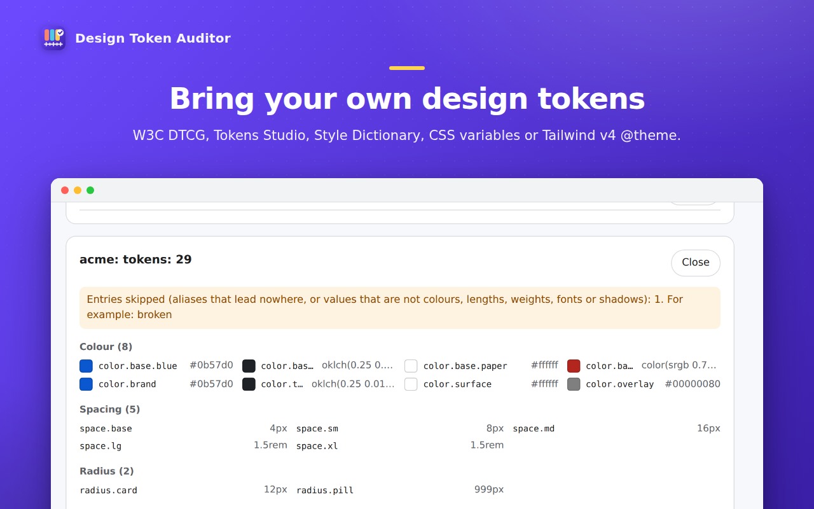Click the color.base.paper token name
Screen dimensions: 814x509
pos(466,366)
